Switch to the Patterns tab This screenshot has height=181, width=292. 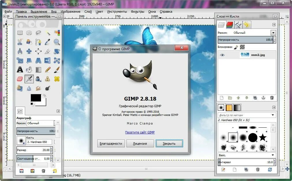[x=229, y=108]
